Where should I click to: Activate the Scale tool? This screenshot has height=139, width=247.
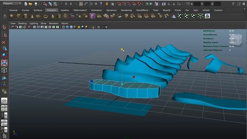coord(4,63)
